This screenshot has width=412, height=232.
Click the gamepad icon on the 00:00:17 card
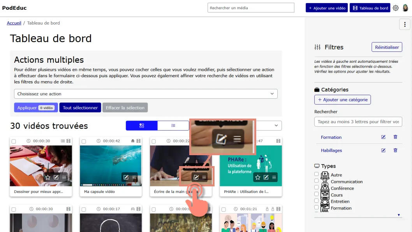[x=133, y=209]
